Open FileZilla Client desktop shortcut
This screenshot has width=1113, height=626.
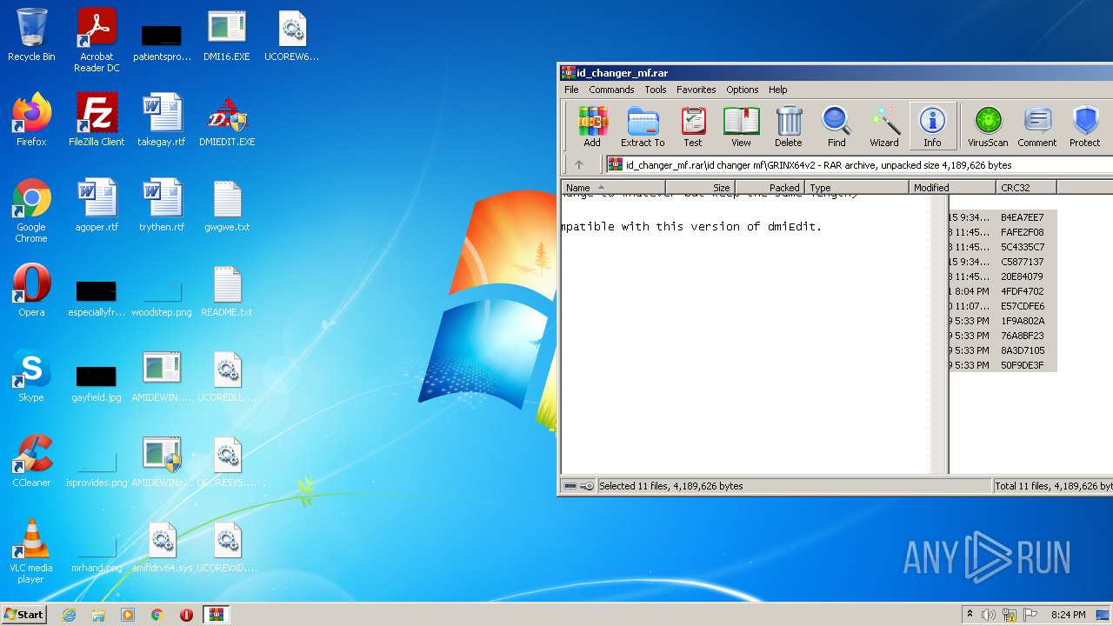coord(97,121)
